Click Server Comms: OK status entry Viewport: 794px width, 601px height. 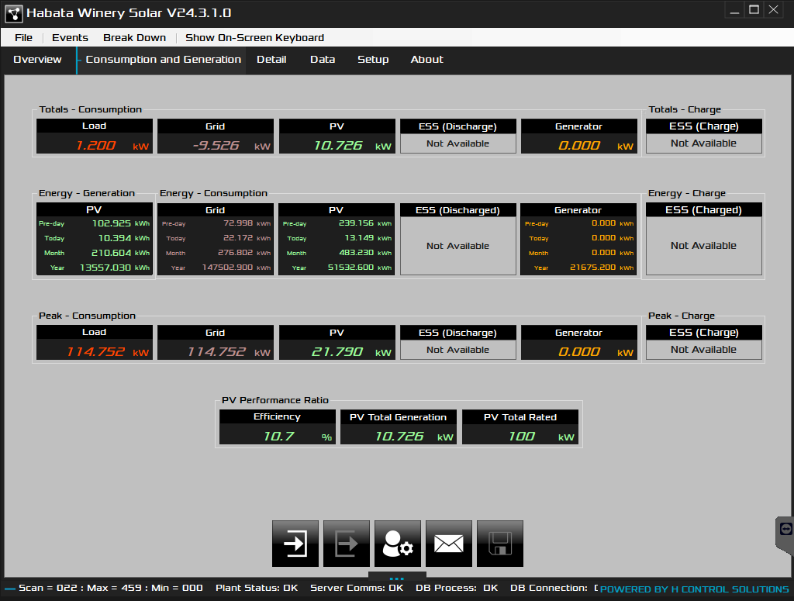click(357, 588)
